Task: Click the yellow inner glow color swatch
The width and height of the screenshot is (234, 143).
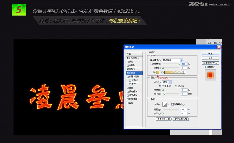Action: (x=158, y=72)
